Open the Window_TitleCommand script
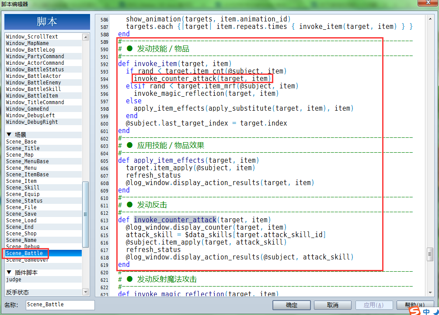The image size is (439, 315). [x=43, y=102]
